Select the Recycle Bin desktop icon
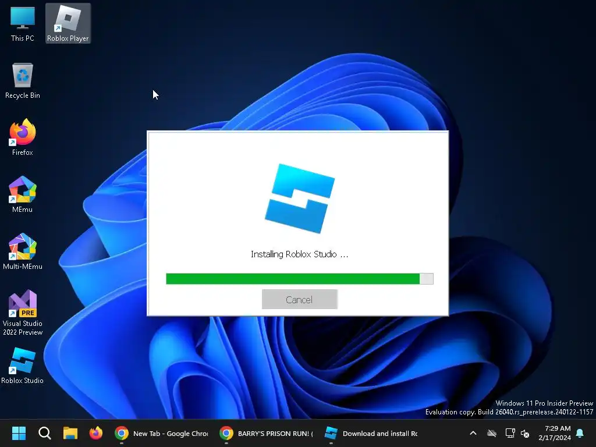This screenshot has width=596, height=447. tap(23, 80)
